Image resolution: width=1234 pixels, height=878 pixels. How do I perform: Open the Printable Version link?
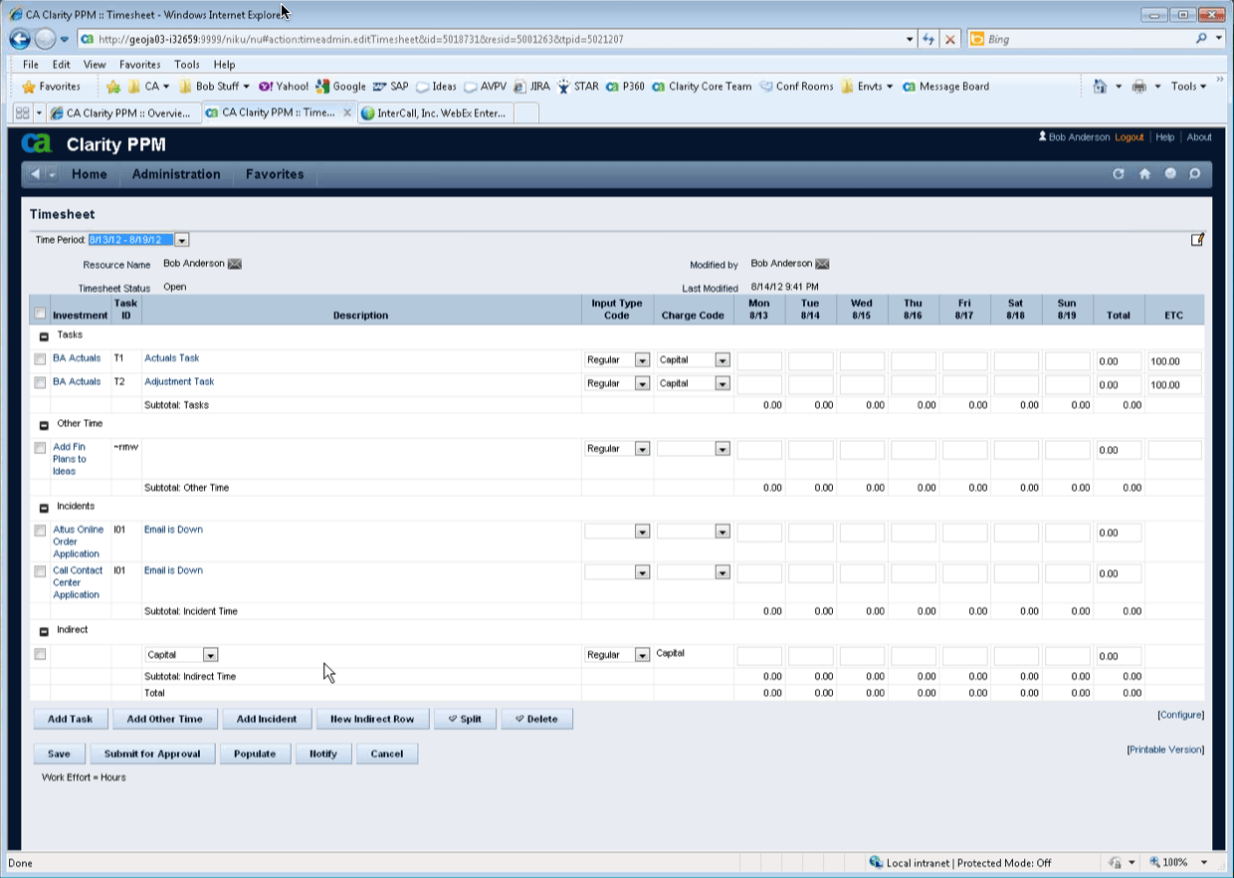1165,750
